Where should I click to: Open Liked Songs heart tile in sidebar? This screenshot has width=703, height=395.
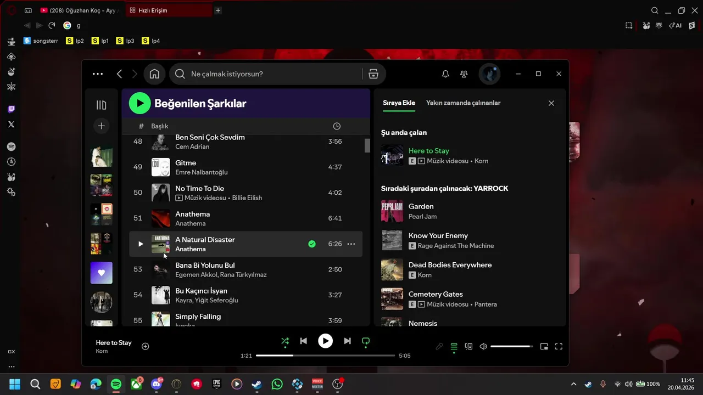[101, 273]
